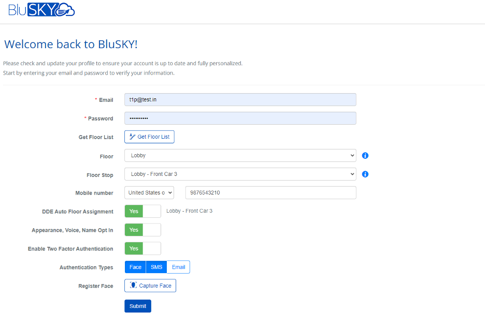
Task: Click the info icon beside Floor dropdown
Action: (x=365, y=156)
